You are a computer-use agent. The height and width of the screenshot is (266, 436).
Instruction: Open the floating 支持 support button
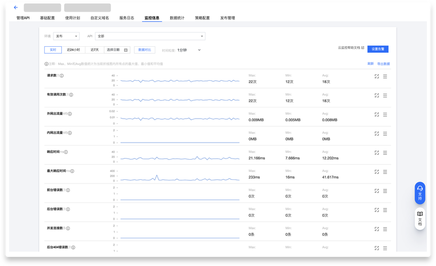[x=420, y=193]
